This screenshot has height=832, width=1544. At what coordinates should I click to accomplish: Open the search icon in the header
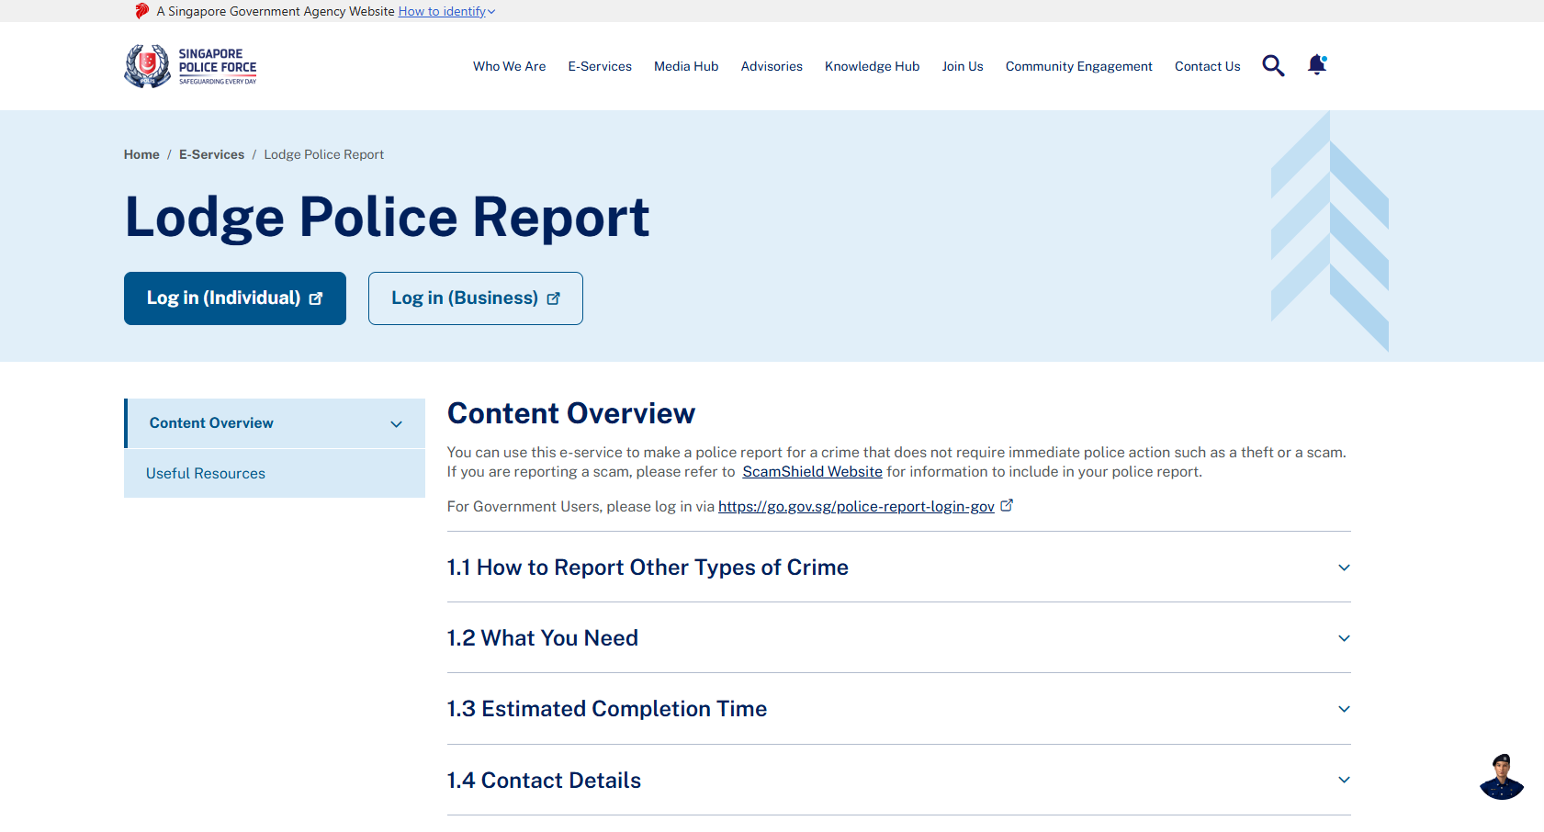click(x=1273, y=65)
